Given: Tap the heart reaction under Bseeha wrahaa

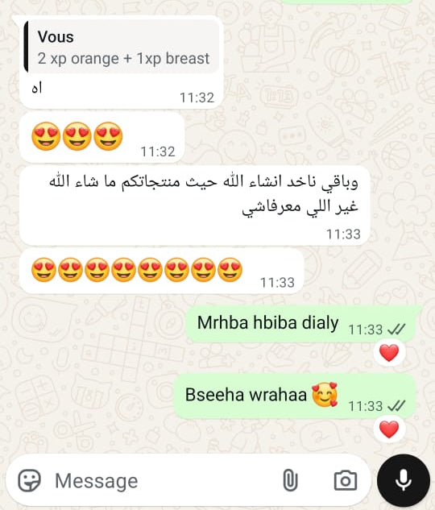Looking at the screenshot, I should (389, 429).
